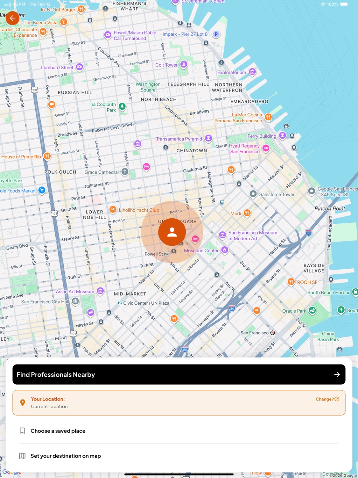Open the Grace Cathedral pin

pyautogui.click(x=125, y=172)
